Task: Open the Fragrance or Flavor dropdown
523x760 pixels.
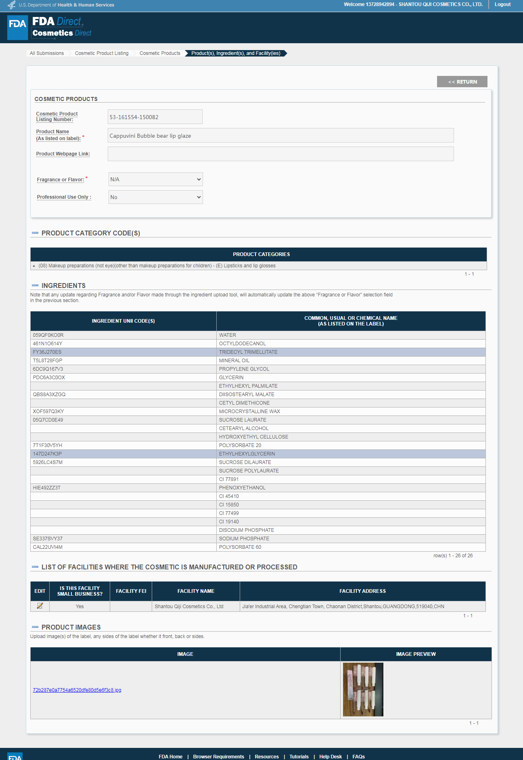Action: [x=155, y=179]
